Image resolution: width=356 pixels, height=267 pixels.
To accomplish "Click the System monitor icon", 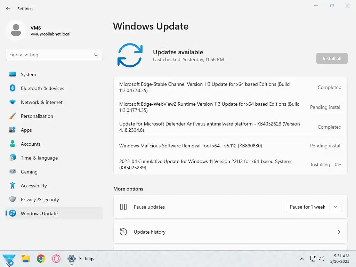I will (13, 74).
